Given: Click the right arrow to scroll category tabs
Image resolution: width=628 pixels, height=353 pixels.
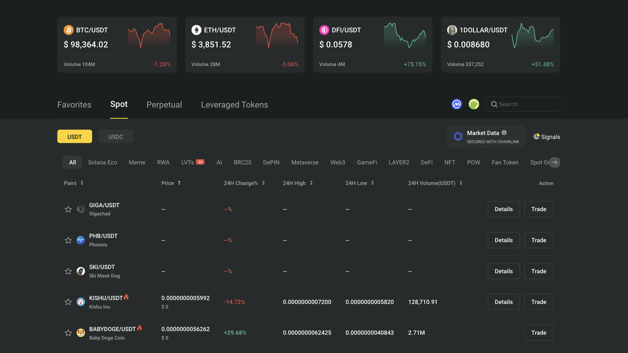Looking at the screenshot, I should coord(555,162).
